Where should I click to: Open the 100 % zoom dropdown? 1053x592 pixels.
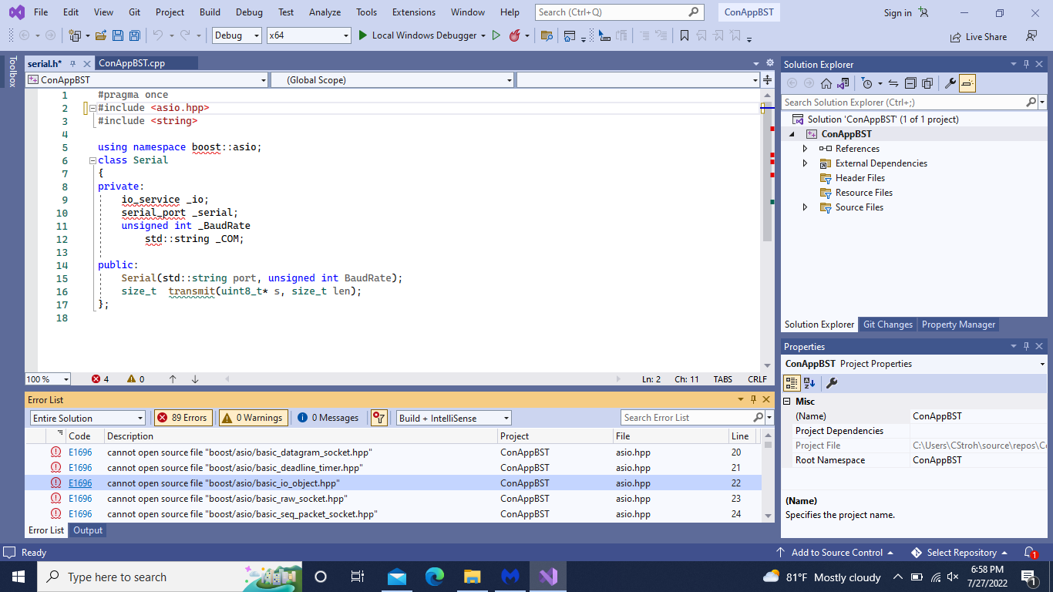47,379
